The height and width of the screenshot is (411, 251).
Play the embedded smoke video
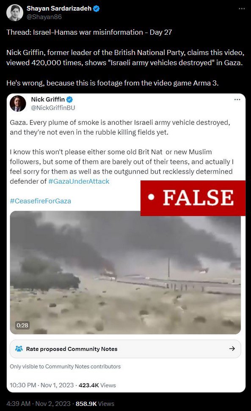pos(125,273)
